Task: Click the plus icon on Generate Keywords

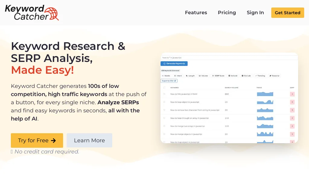Action: pos(164,64)
